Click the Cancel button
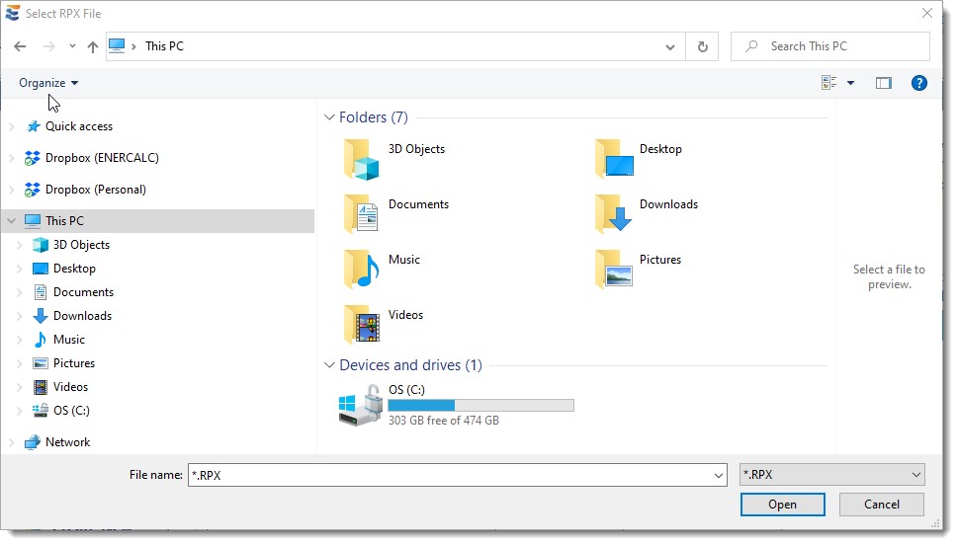The height and width of the screenshot is (545, 958). point(881,505)
